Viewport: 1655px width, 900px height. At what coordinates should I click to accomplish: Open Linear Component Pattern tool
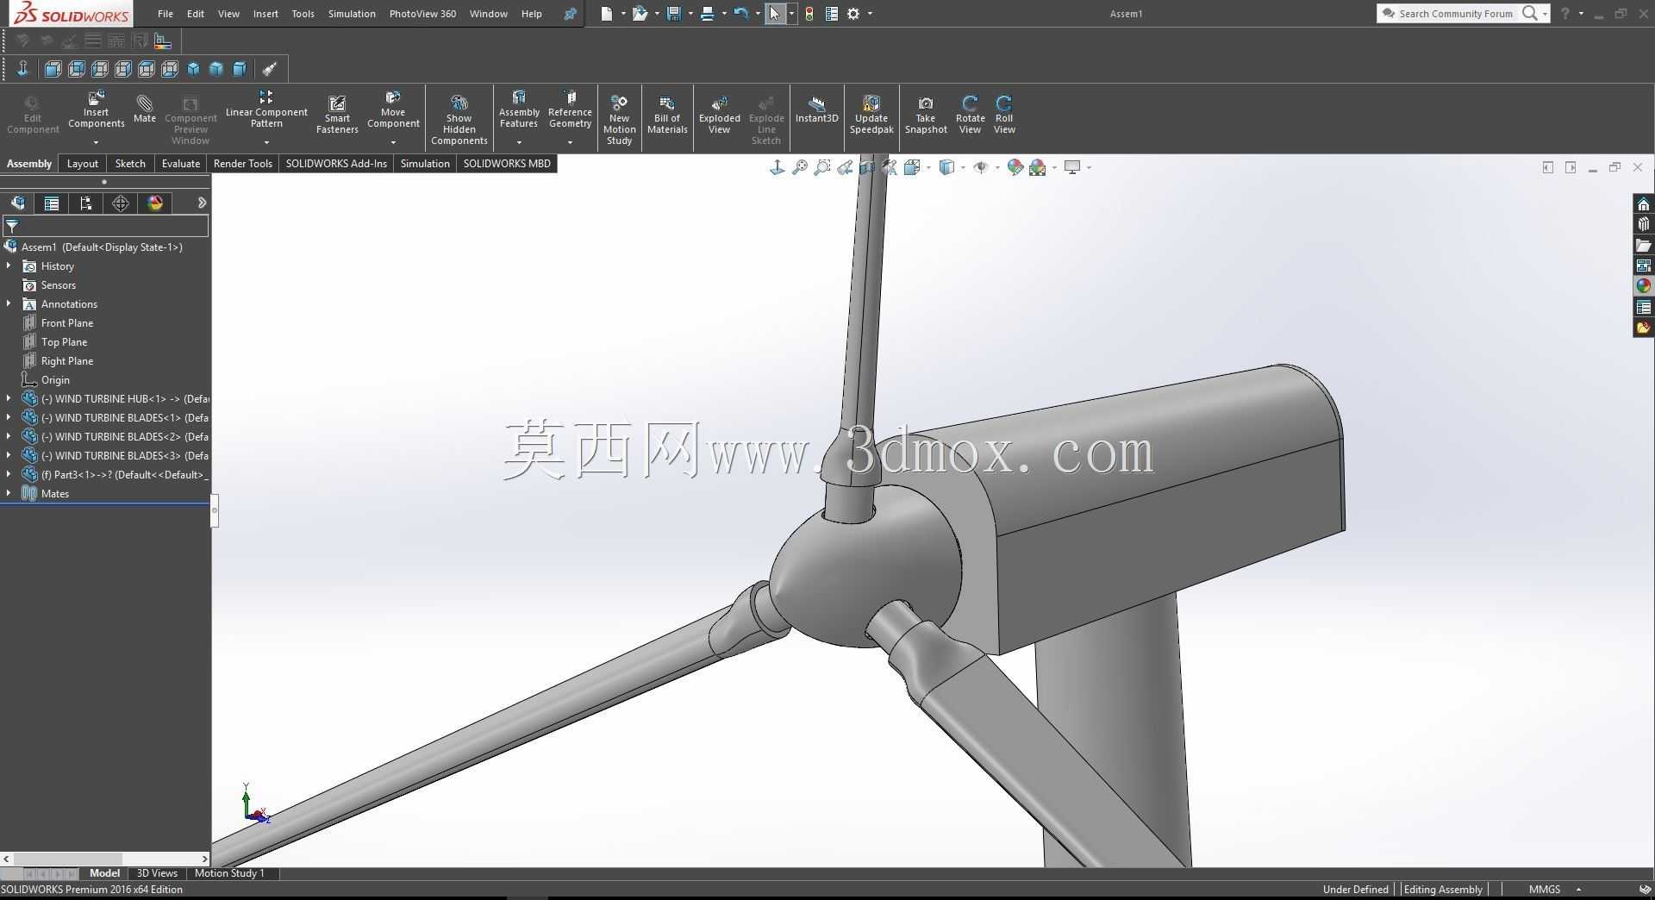pos(266,109)
